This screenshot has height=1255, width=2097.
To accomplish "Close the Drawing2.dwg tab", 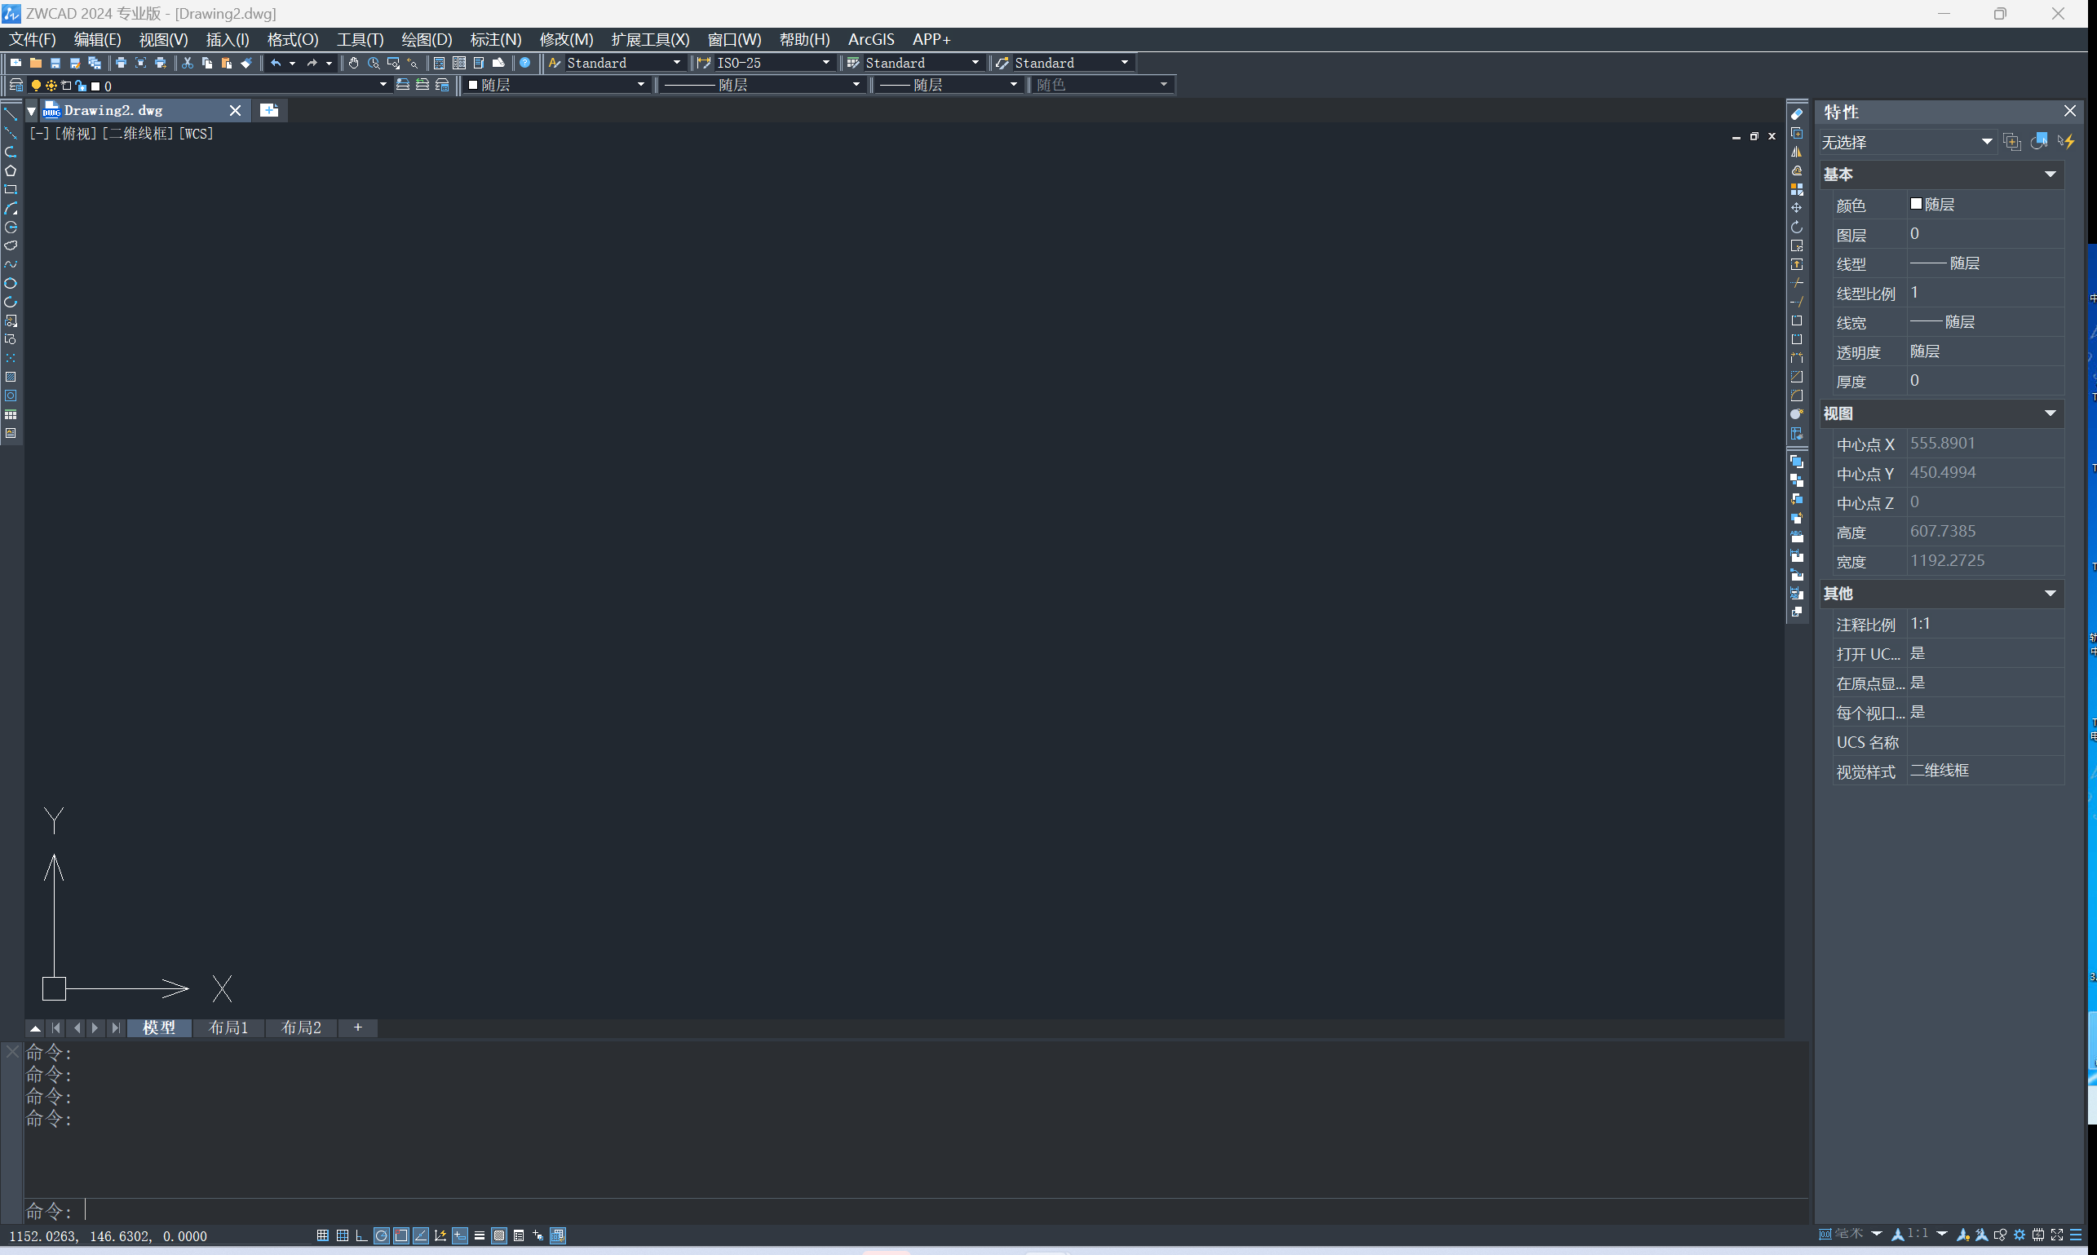I will tap(235, 110).
